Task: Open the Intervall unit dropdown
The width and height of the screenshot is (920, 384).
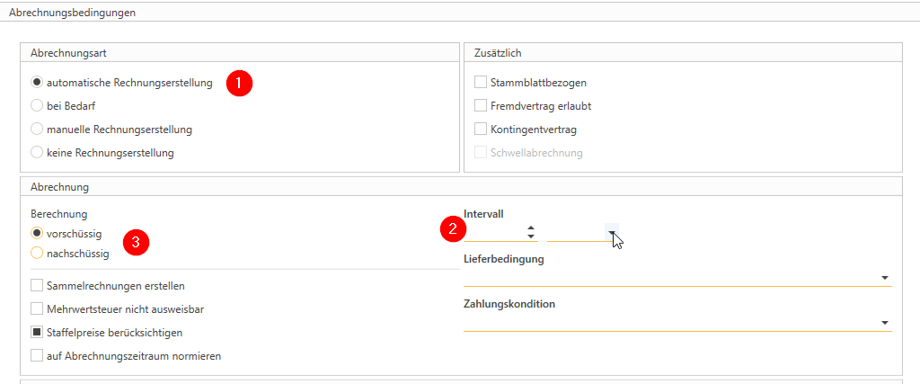Action: click(612, 232)
